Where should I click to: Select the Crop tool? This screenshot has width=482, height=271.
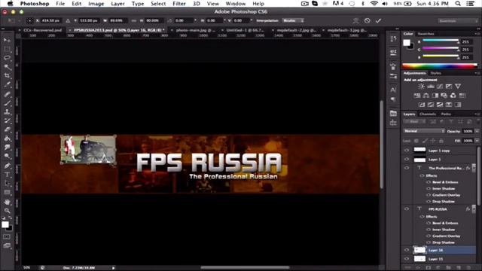pos(7,75)
